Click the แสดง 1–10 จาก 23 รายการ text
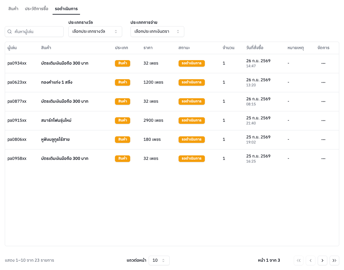Screen dimensions: 344x270 pos(29,260)
